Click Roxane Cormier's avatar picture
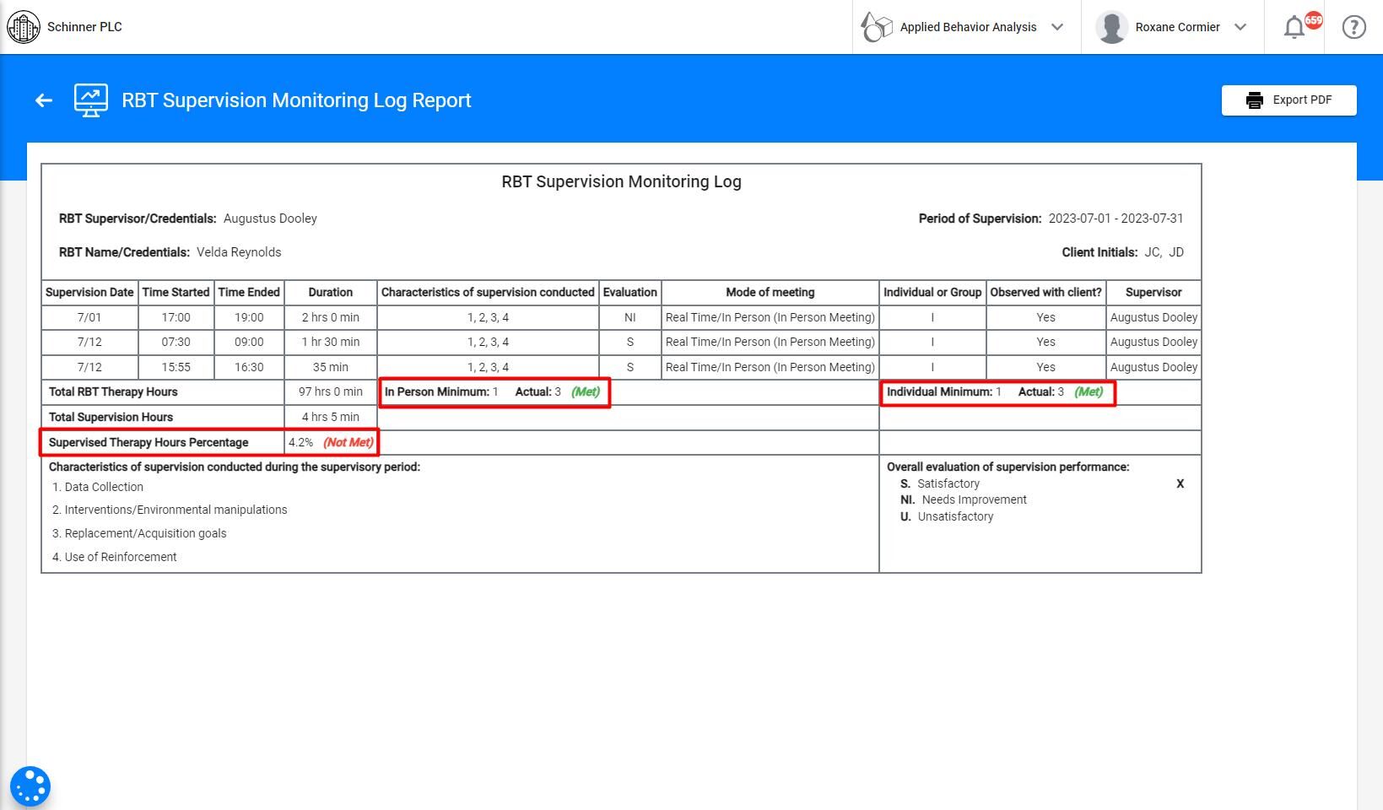 pyautogui.click(x=1111, y=27)
